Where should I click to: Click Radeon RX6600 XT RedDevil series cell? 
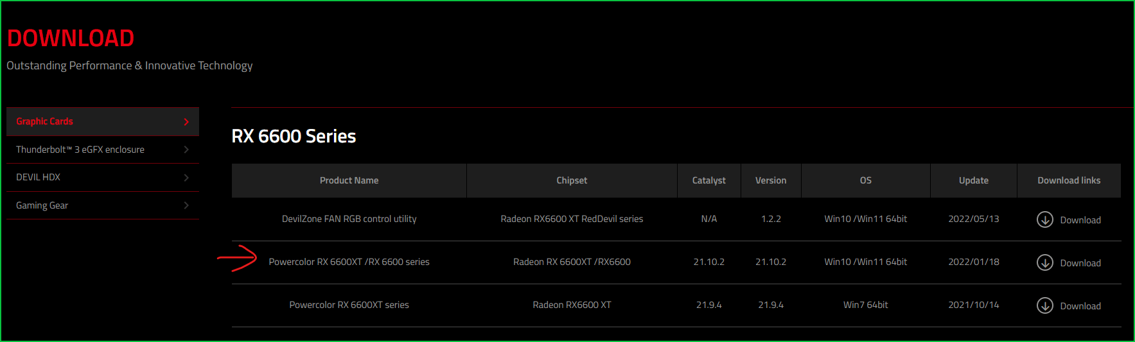tap(572, 219)
